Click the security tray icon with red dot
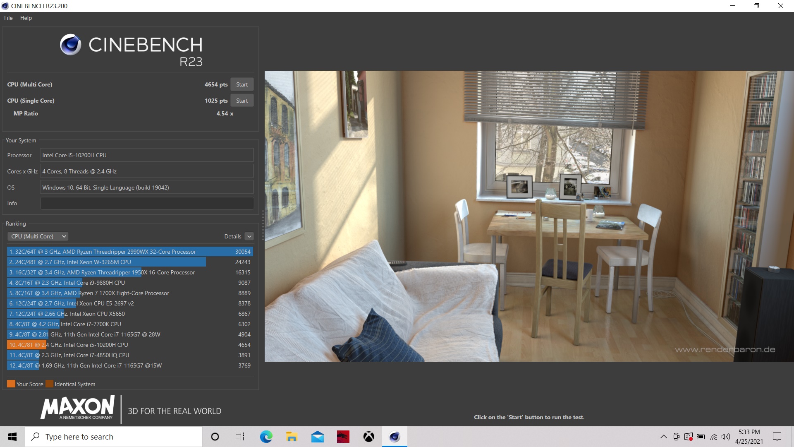Image resolution: width=794 pixels, height=447 pixels. pos(689,437)
